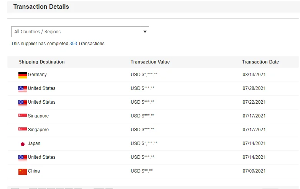
Task: Click the 08/13/2021 transaction date
Action: 254,75
